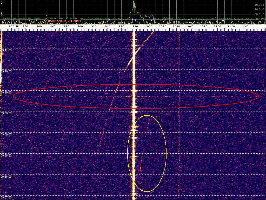Viewport: 266px width, 200px height.
Task: Click the 60.0 dB amplitude scale label
Action: (x=259, y=5)
